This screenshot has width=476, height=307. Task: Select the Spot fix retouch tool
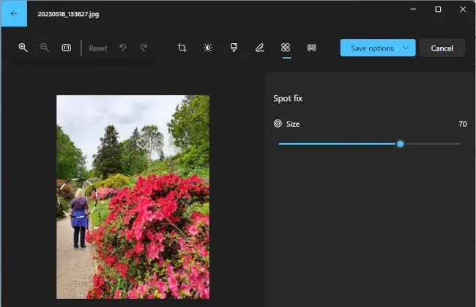coord(286,48)
